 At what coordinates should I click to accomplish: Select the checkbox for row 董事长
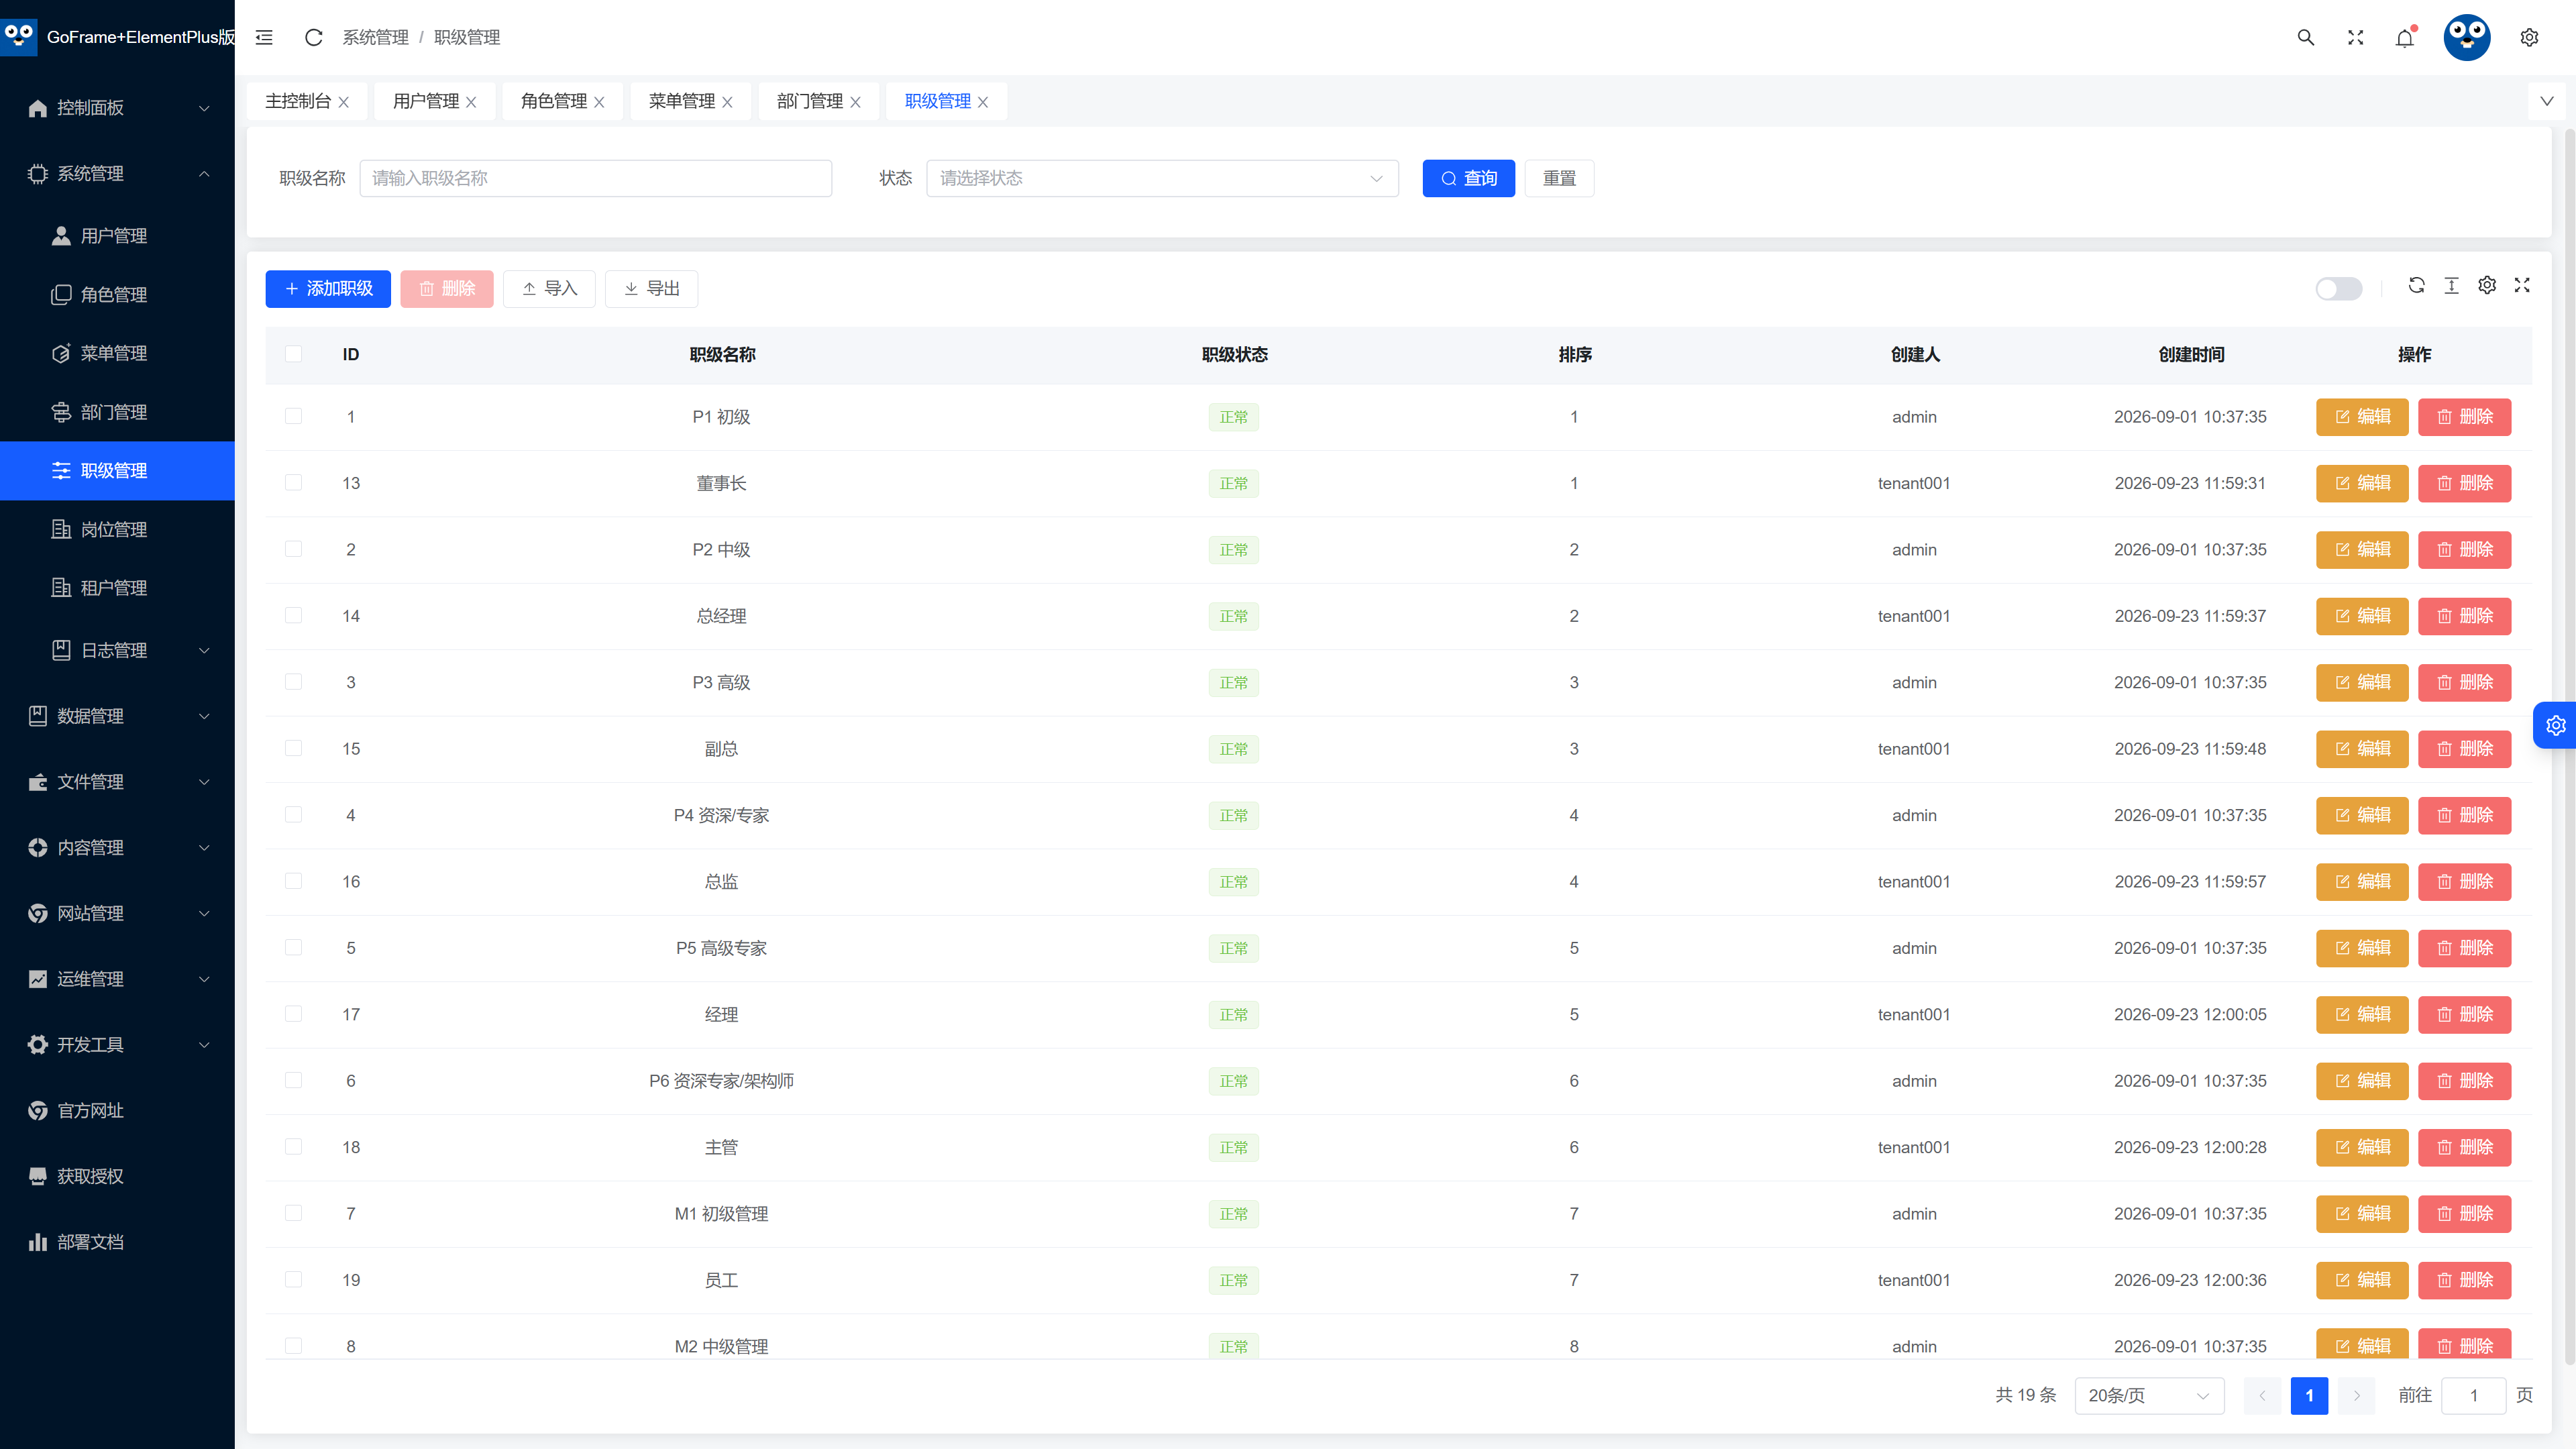coord(293,482)
